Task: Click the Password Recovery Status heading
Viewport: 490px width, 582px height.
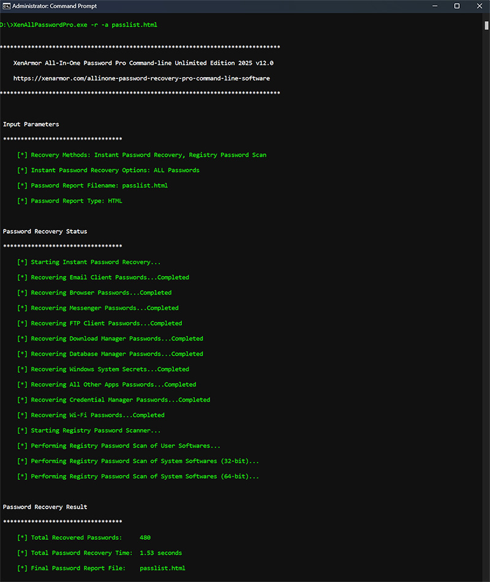Action: [45, 231]
